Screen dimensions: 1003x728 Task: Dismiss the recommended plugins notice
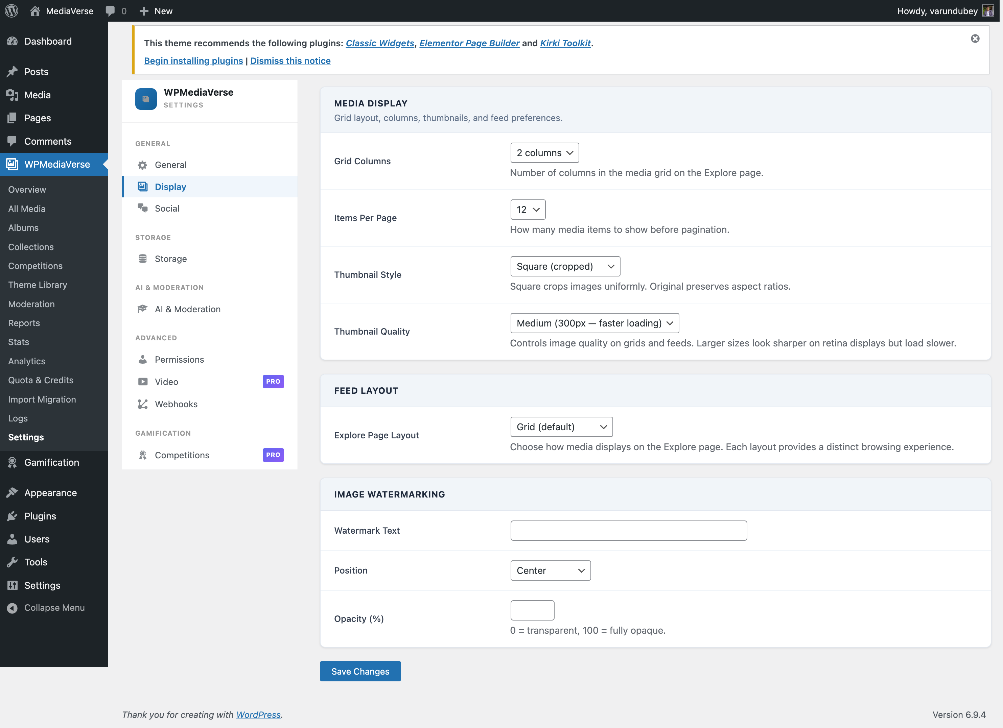pyautogui.click(x=976, y=39)
